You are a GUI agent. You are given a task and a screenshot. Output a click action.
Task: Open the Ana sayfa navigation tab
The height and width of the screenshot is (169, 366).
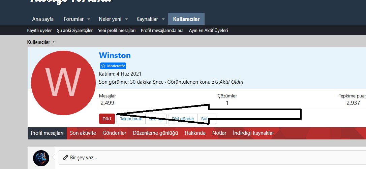pos(43,19)
